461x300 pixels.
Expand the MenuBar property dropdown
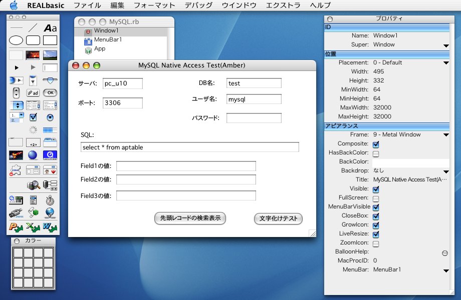coord(446,270)
